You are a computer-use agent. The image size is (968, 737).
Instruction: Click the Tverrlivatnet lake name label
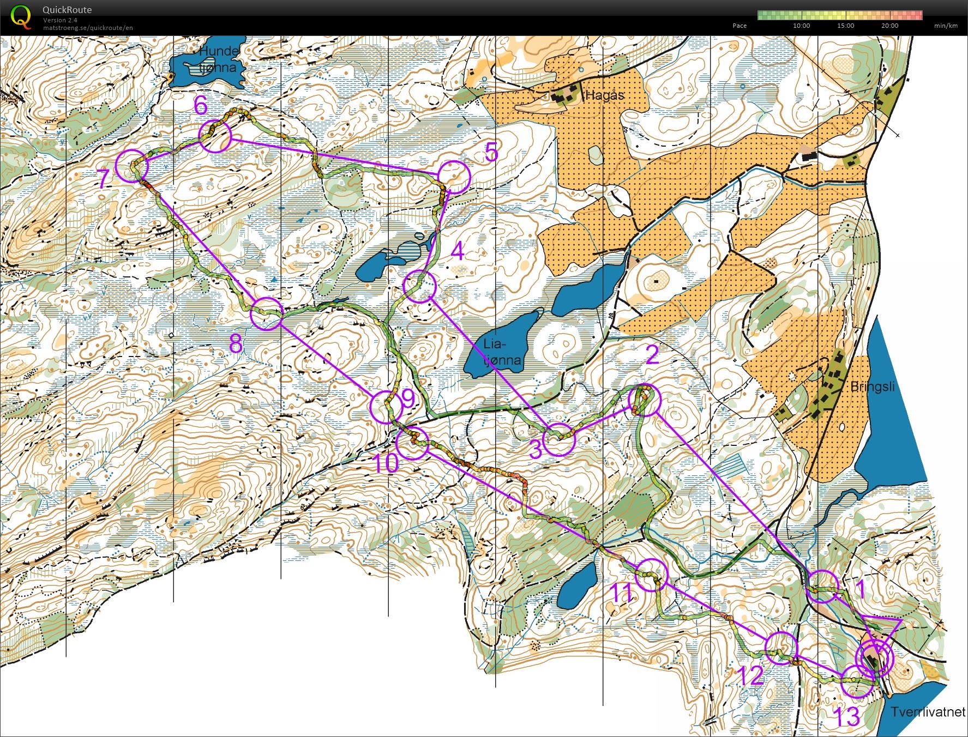click(928, 712)
